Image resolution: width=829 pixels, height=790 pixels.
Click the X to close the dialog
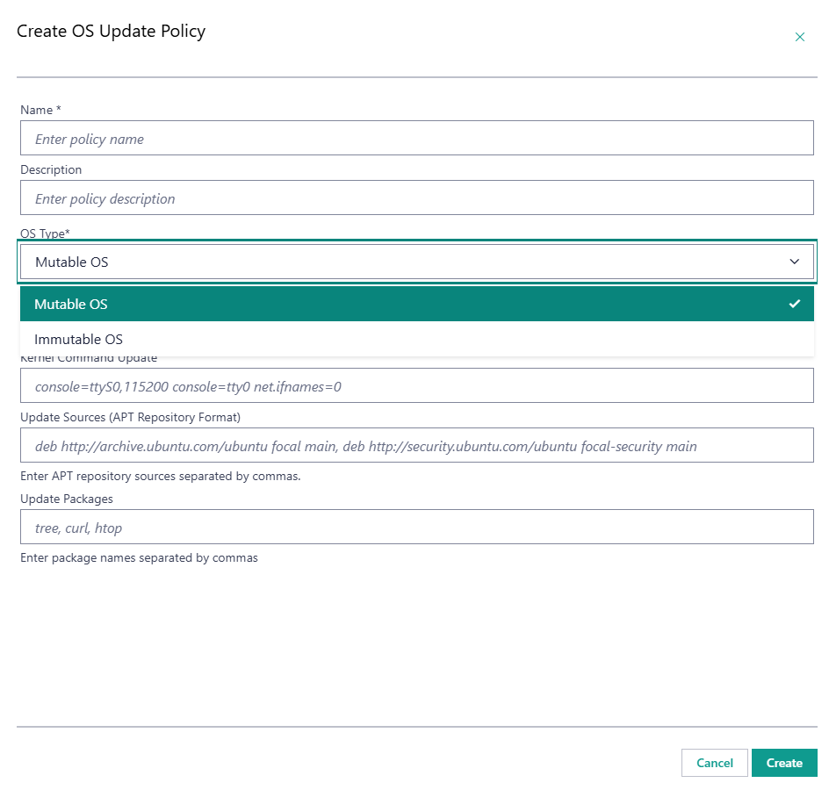click(800, 37)
